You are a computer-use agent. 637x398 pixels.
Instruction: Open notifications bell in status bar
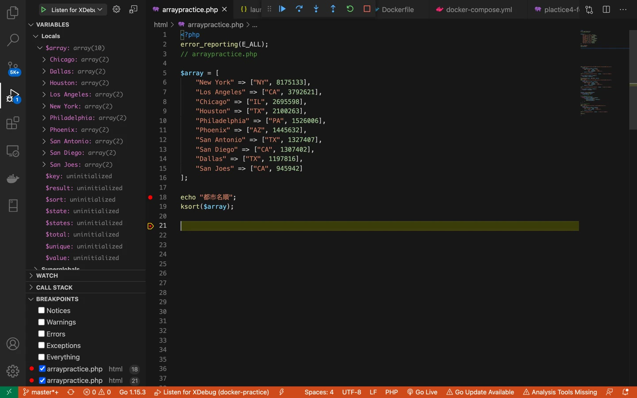tap(625, 392)
